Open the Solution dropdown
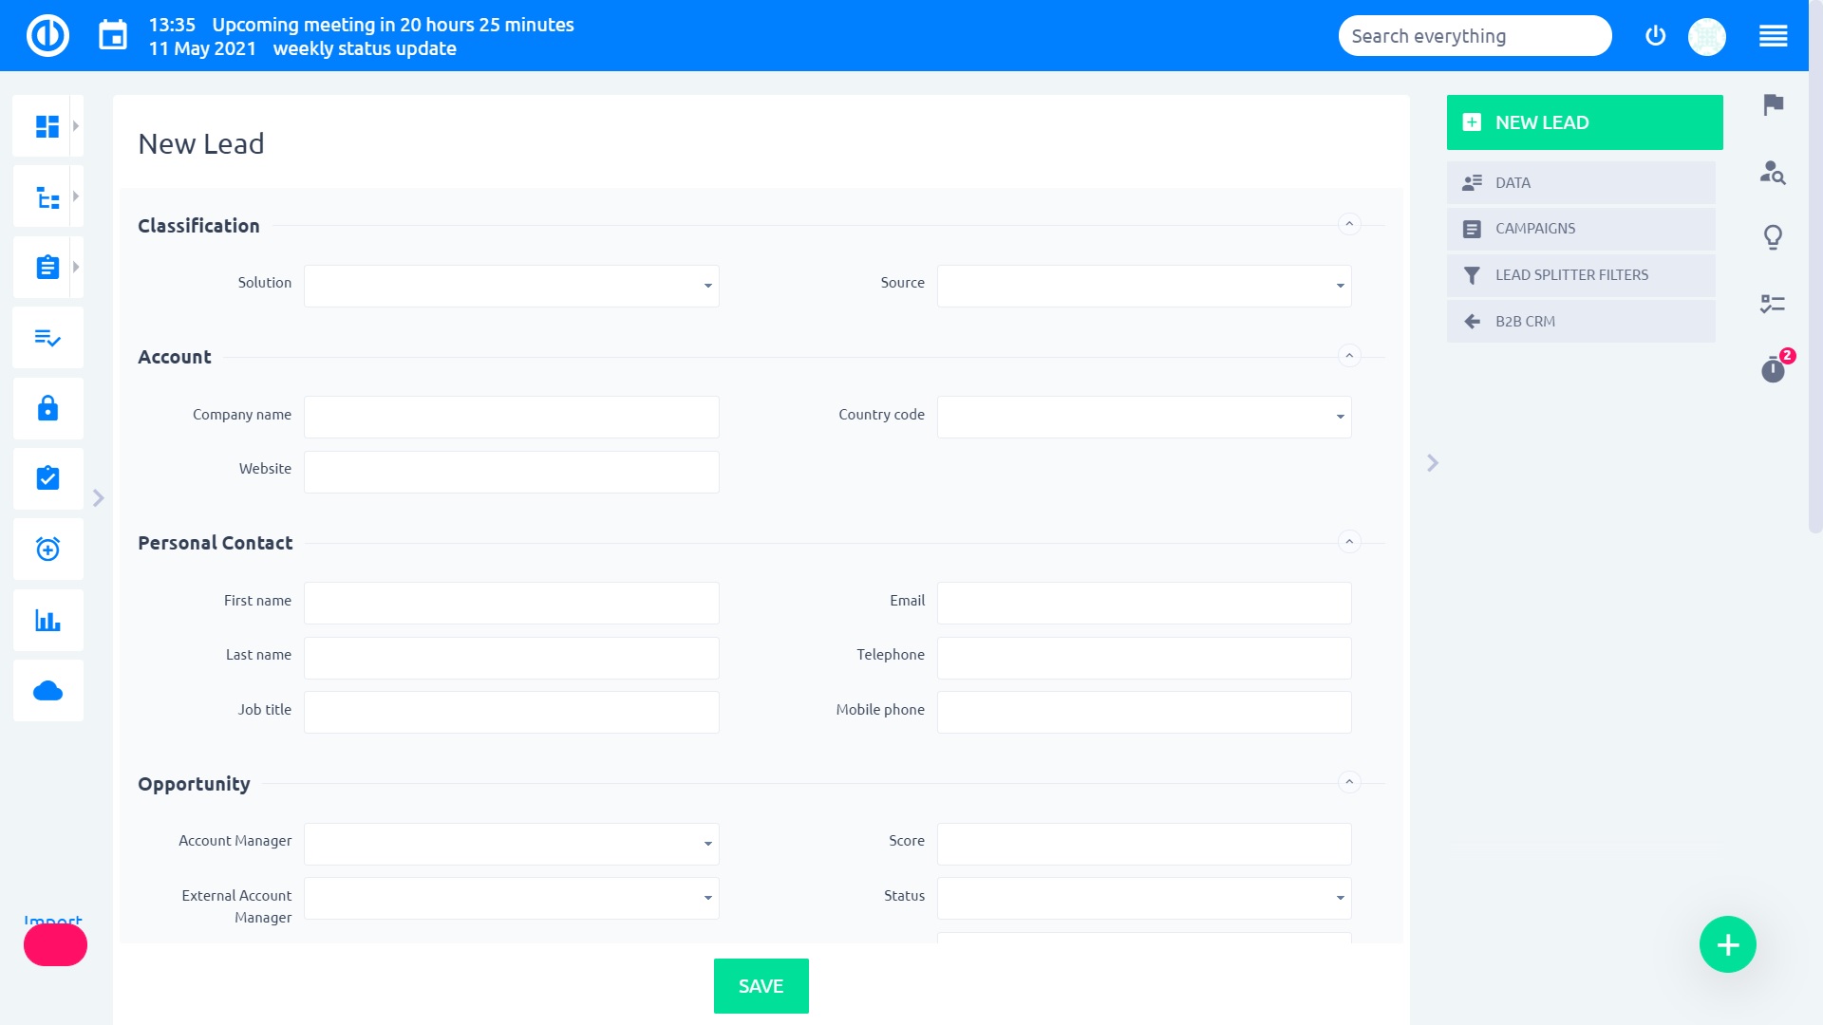 [511, 285]
